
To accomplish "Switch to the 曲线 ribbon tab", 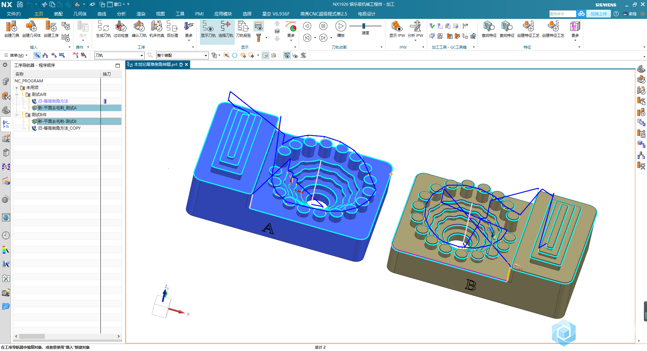I will pos(102,14).
